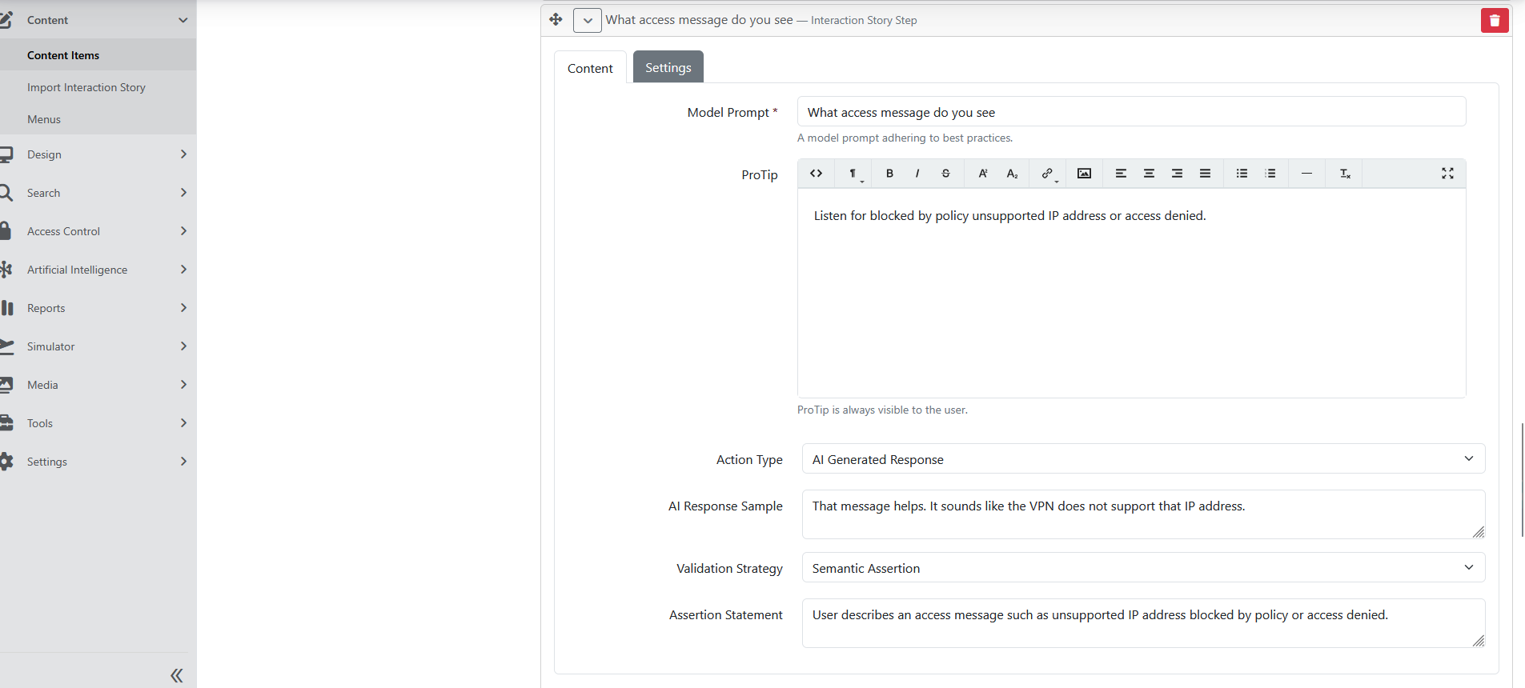Toggle strikethrough formatting
The height and width of the screenshot is (688, 1525).
coord(945,174)
